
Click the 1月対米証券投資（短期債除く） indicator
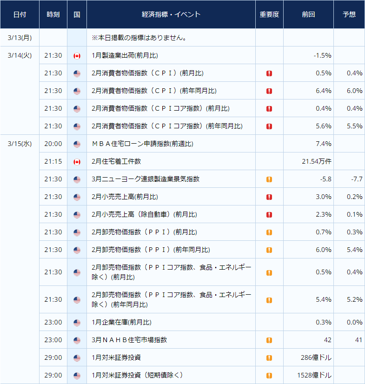click(138, 375)
